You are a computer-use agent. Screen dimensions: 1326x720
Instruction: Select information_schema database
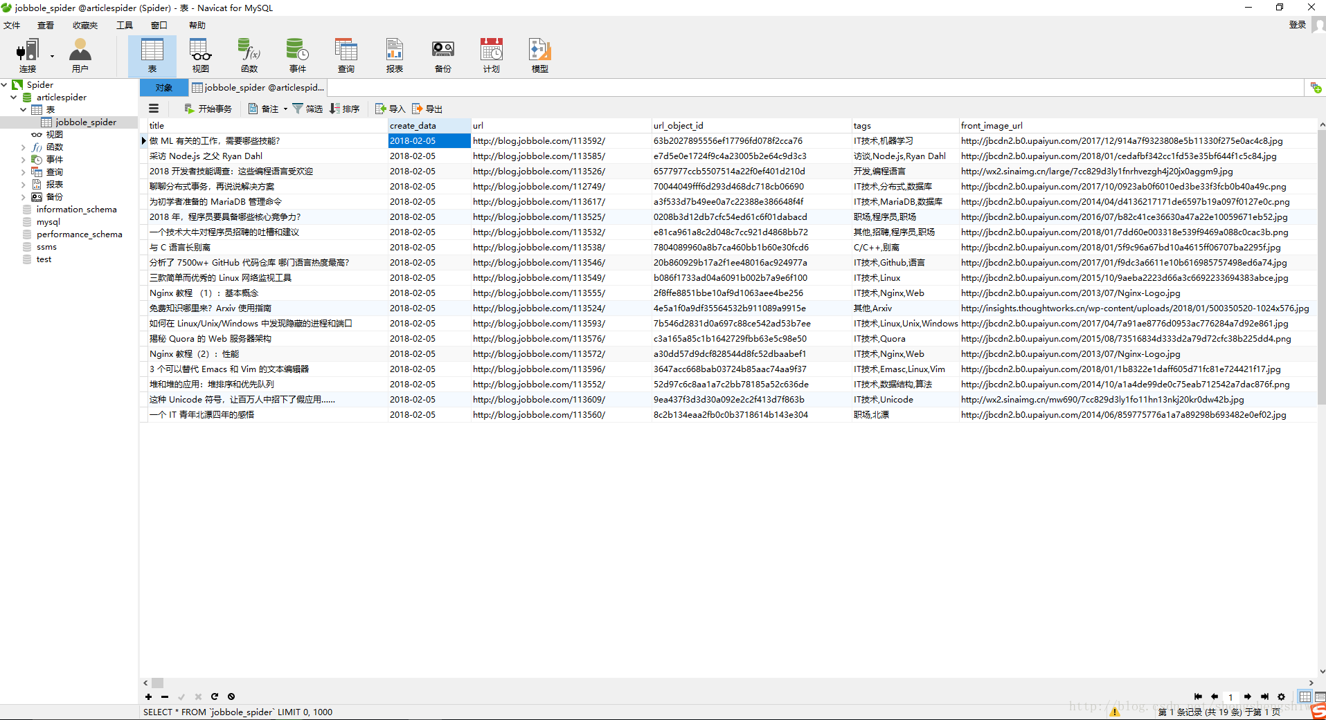click(x=76, y=209)
